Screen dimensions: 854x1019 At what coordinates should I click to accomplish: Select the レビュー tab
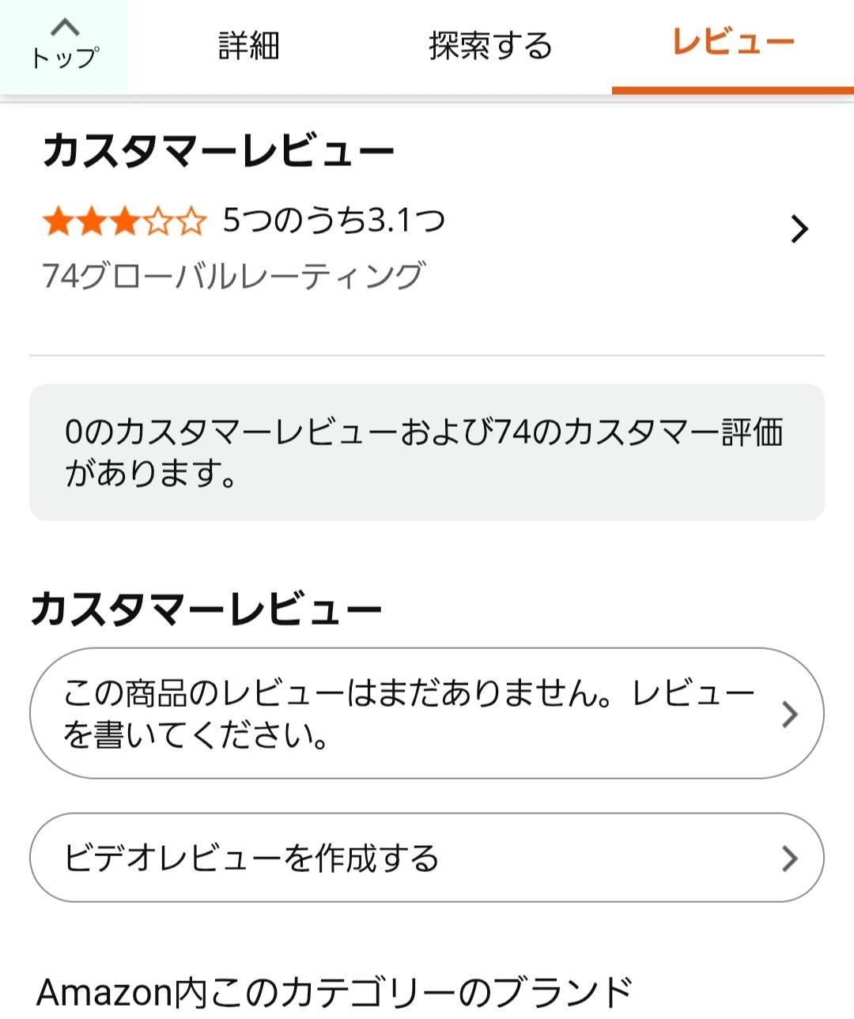(x=732, y=43)
